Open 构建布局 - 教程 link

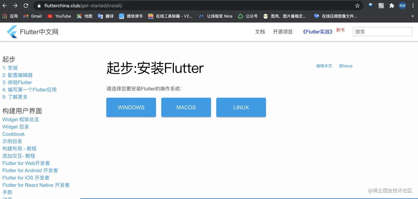click(19, 149)
